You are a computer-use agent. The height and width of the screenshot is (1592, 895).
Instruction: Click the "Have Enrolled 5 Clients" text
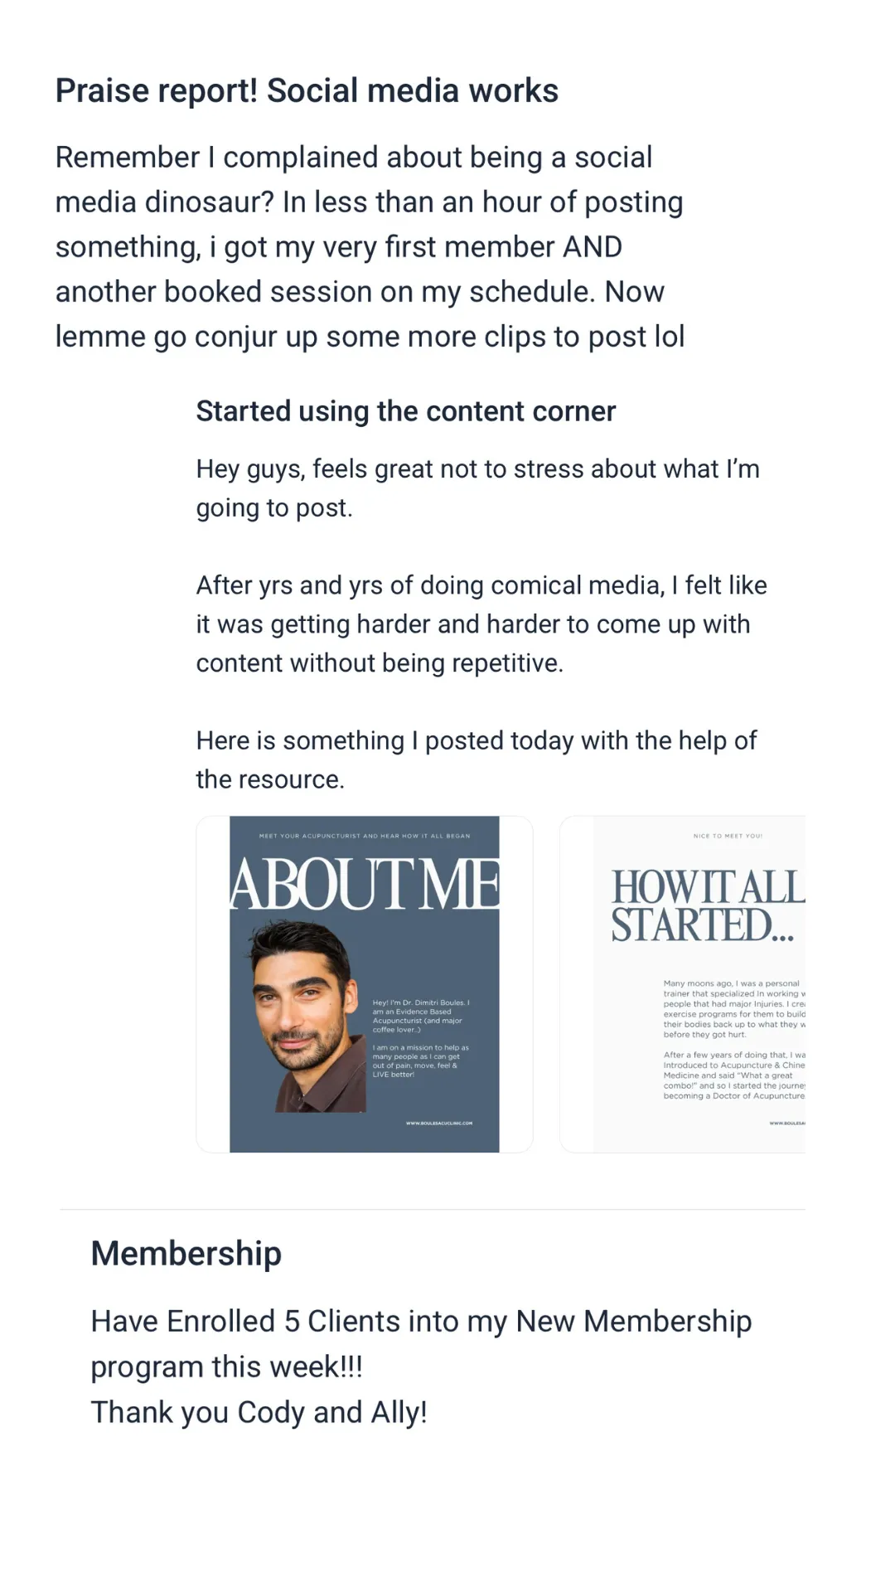(421, 1321)
